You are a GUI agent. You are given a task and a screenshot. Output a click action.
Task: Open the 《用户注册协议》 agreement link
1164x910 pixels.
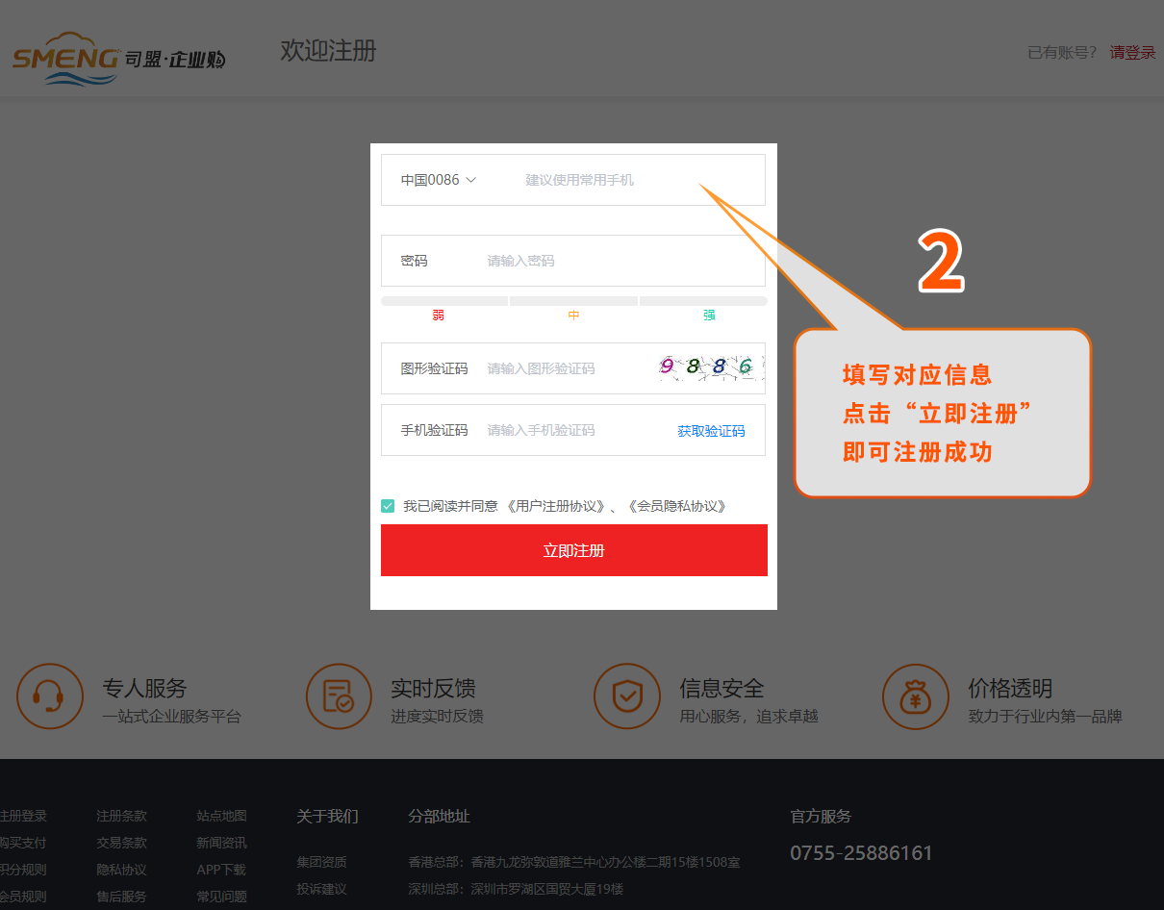(x=556, y=506)
